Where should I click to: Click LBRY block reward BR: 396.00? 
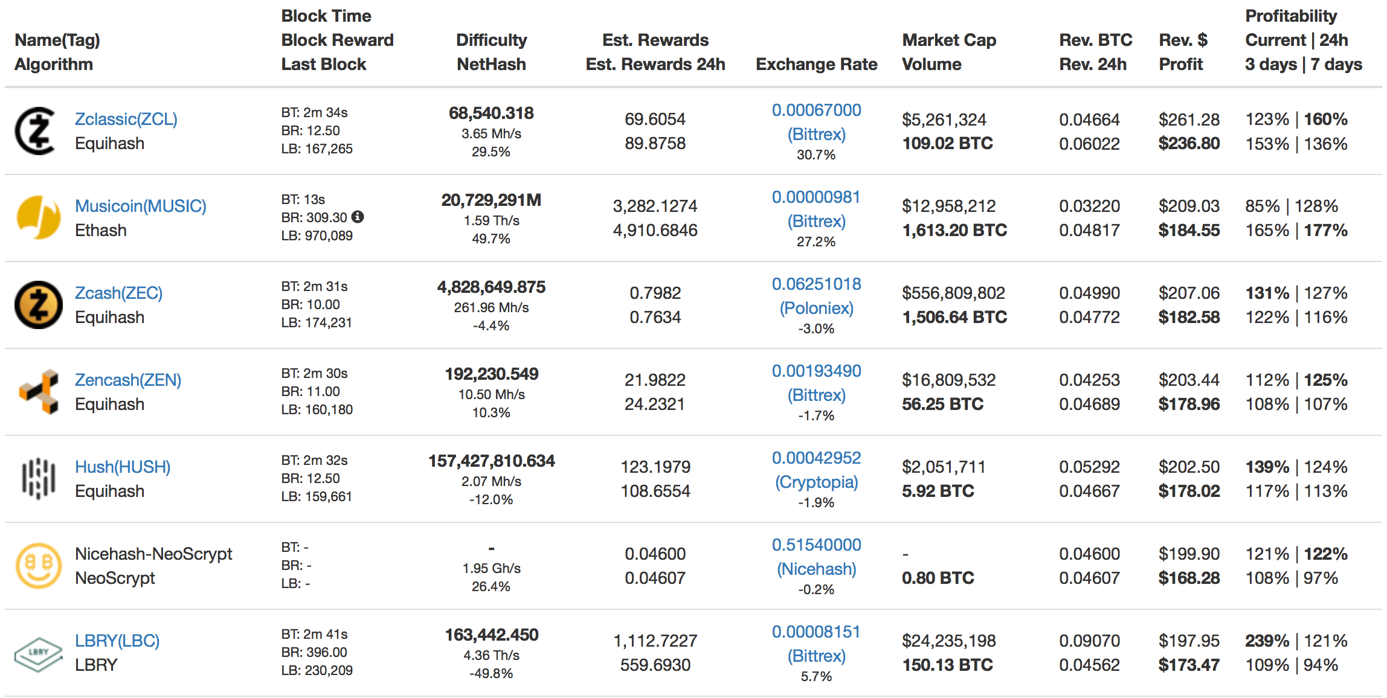[314, 653]
